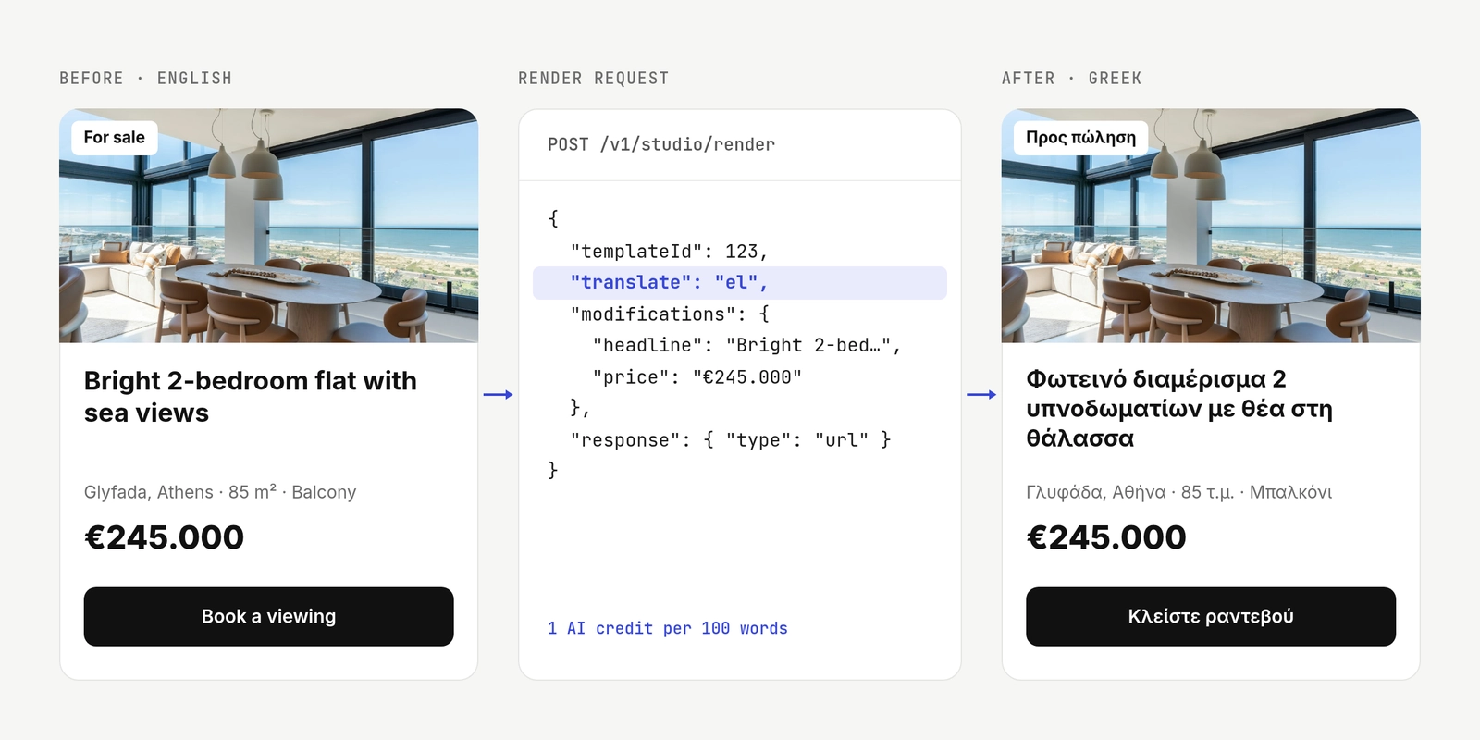Select the For sale badge
1480x740 pixels.
pos(115,138)
